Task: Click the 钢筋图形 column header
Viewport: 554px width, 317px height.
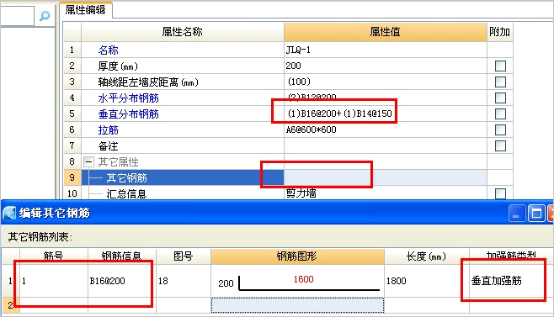Action: [x=297, y=256]
